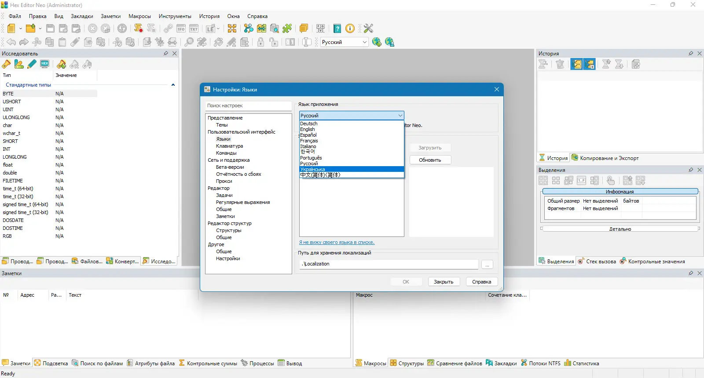Image resolution: width=704 pixels, height=378 pixels.
Task: Click the green pencil icon in Исследователь
Action: [x=32, y=64]
